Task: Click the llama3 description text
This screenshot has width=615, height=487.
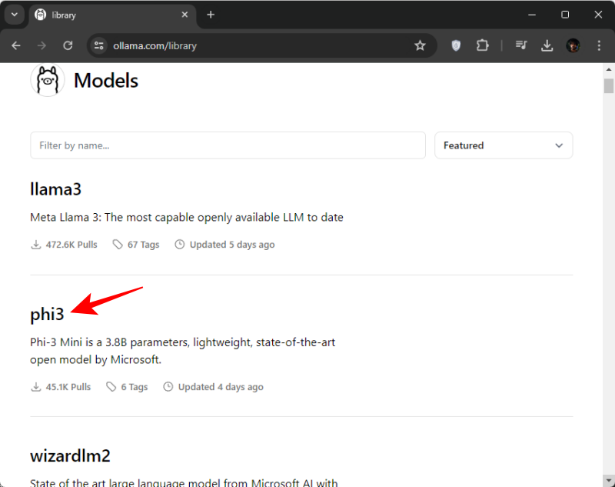Action: (x=187, y=218)
